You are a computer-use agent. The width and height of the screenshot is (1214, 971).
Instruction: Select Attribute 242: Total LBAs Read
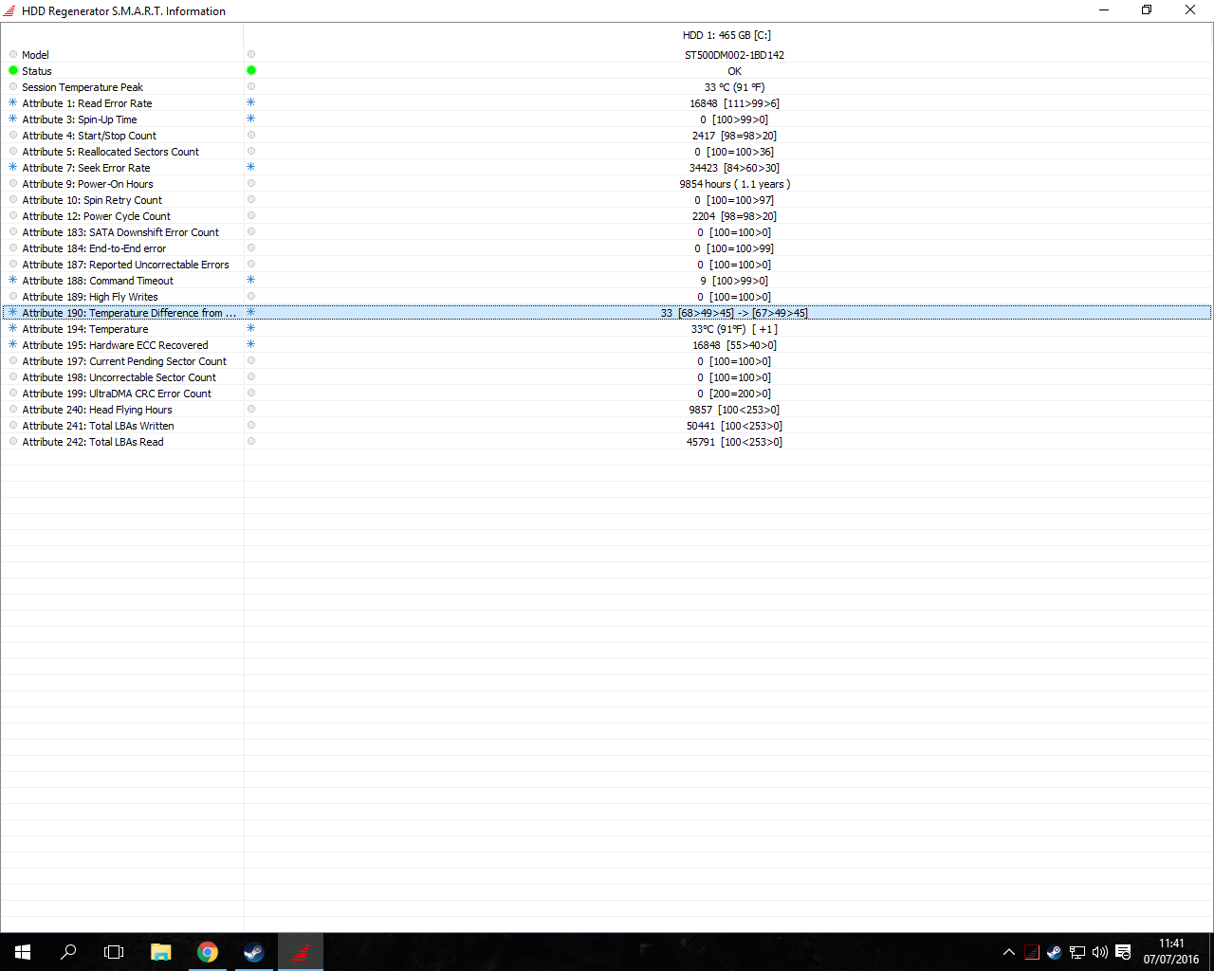[x=93, y=442]
